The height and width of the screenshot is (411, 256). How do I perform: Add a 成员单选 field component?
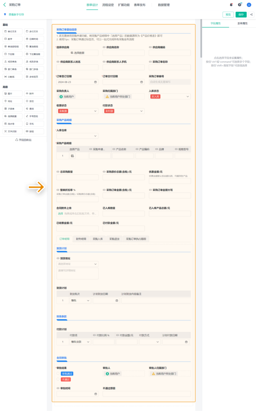tap(12, 61)
